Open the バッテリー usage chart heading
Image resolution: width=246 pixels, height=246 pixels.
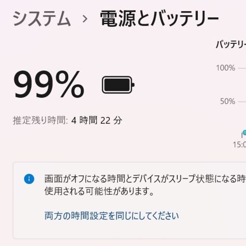[x=231, y=45]
